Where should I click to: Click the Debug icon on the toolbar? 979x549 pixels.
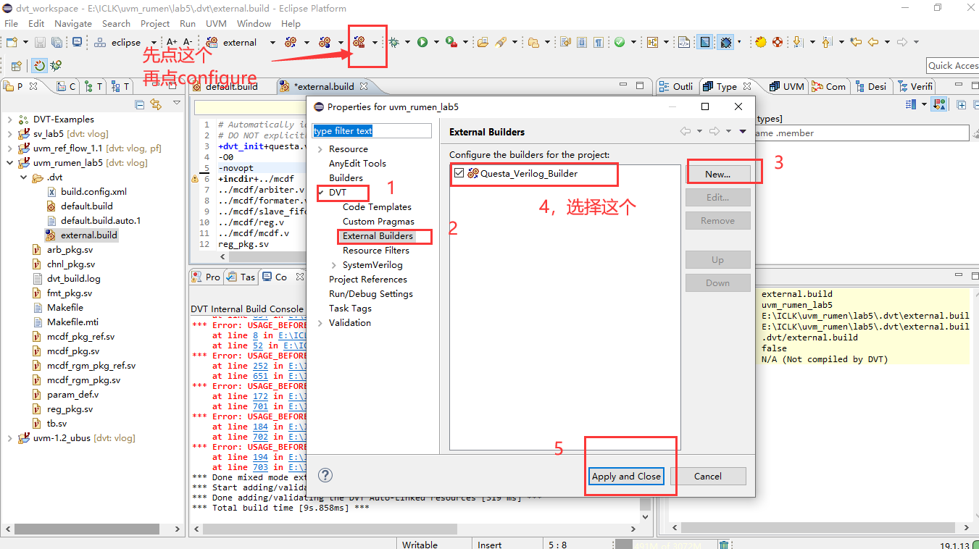(x=393, y=41)
